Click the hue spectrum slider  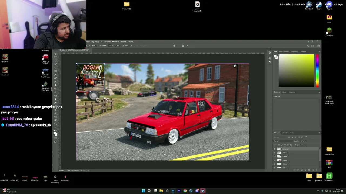point(317,71)
